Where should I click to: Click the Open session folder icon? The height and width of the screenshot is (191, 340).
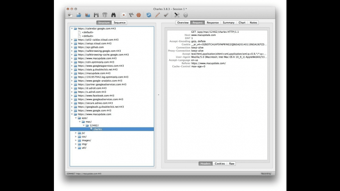pos(79,15)
